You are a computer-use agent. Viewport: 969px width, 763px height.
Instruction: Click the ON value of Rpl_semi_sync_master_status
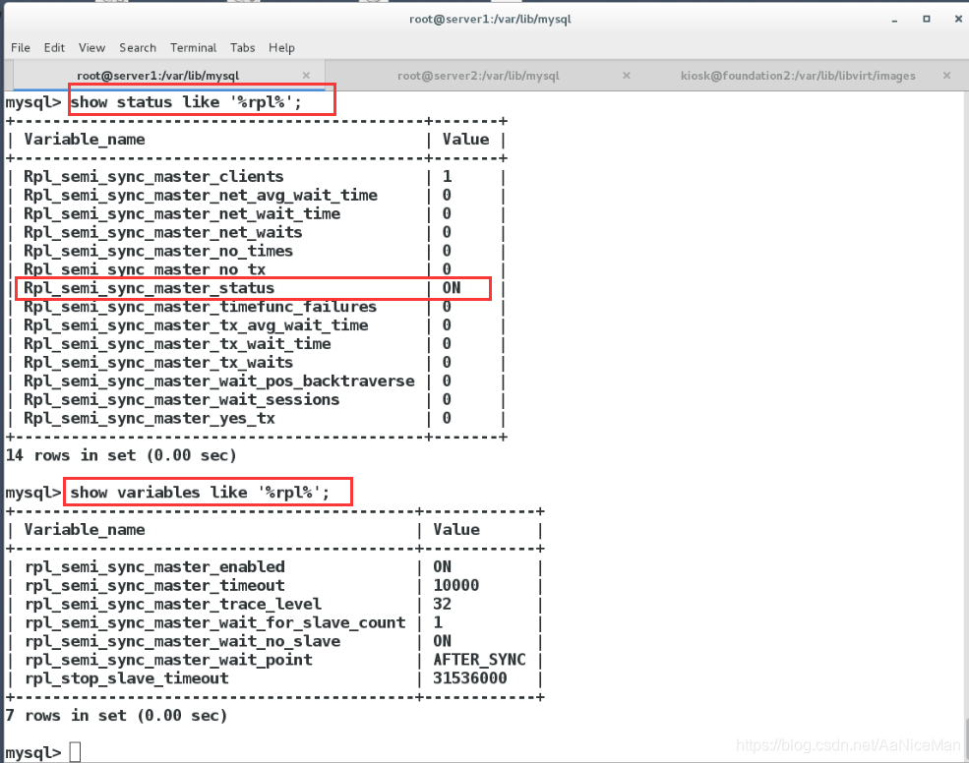[x=452, y=288]
